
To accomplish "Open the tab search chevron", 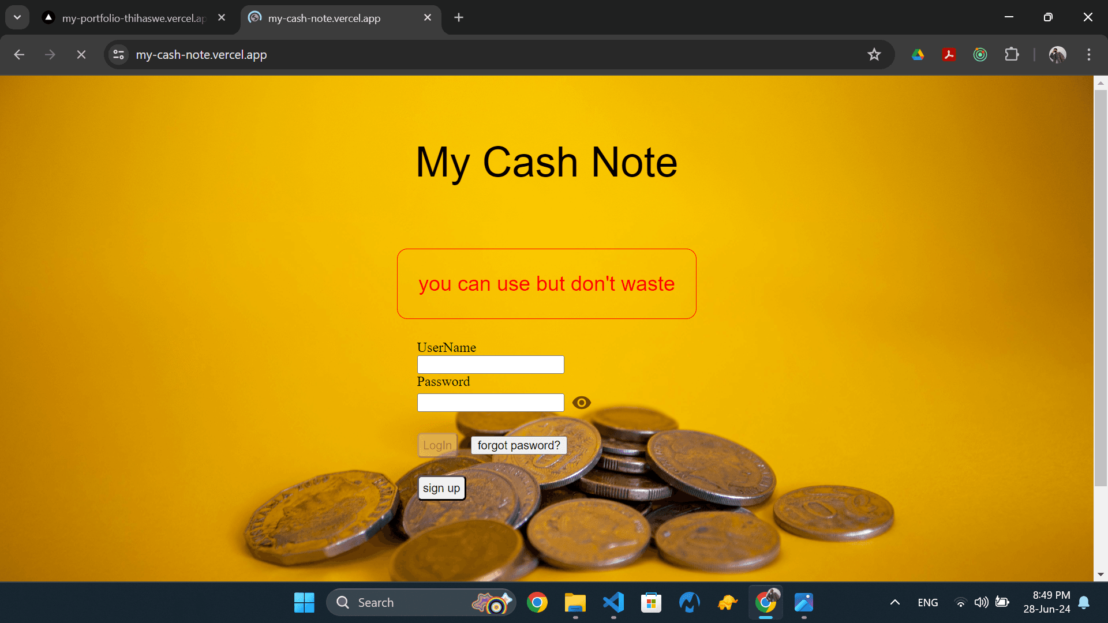I will coord(17,17).
